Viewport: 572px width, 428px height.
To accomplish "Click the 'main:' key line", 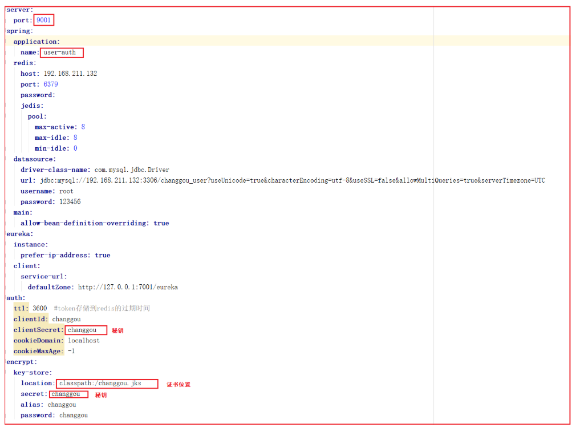I will (x=23, y=212).
